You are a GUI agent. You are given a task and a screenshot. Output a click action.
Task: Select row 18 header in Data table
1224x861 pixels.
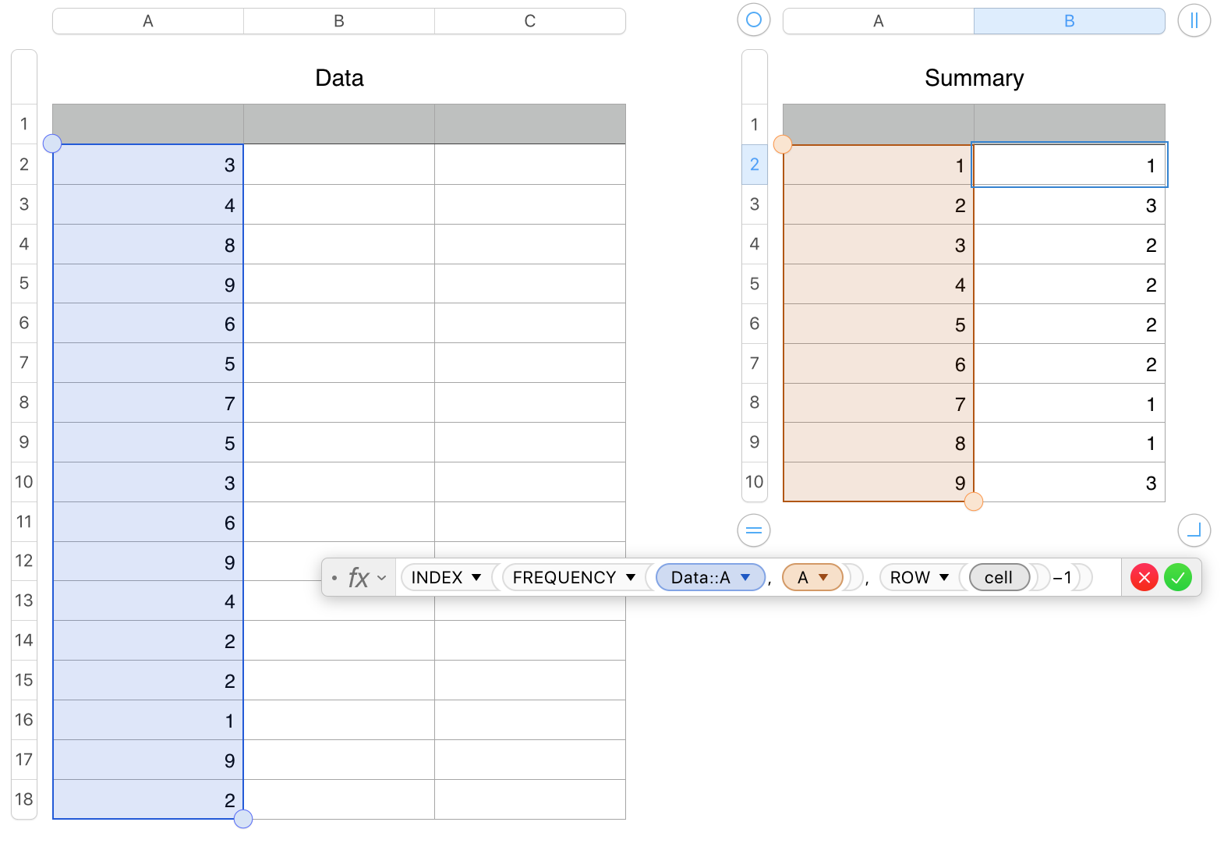click(x=24, y=799)
